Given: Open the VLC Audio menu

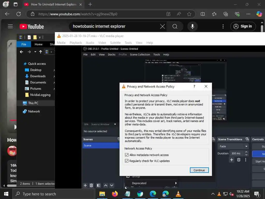Looking at the screenshot, I should tap(90, 43).
